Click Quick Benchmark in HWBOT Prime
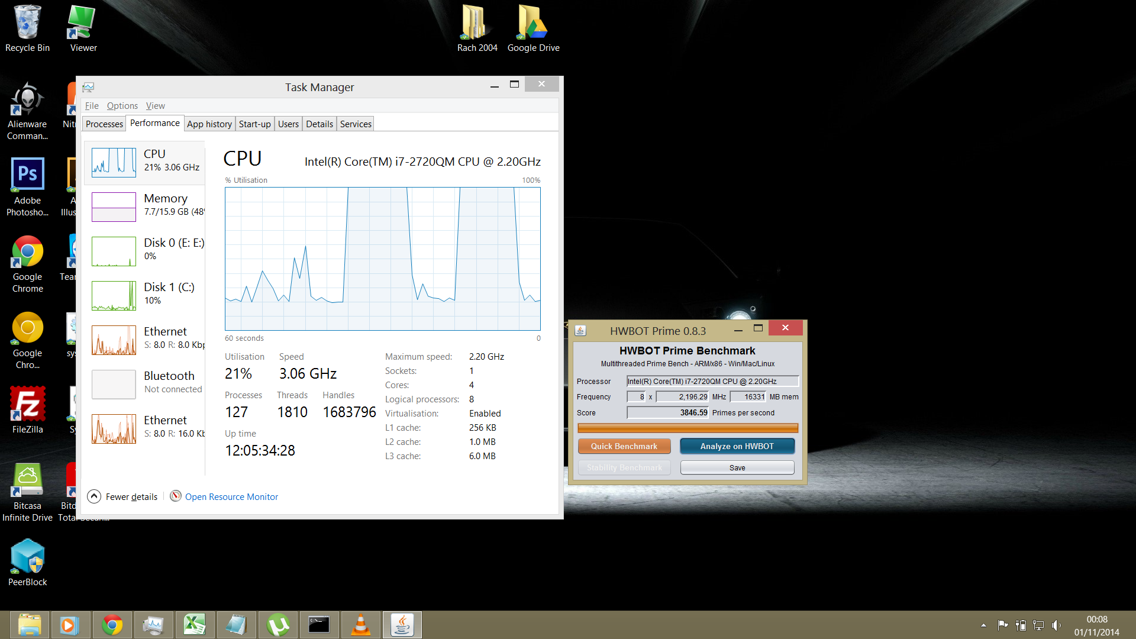This screenshot has height=639, width=1136. click(x=624, y=446)
